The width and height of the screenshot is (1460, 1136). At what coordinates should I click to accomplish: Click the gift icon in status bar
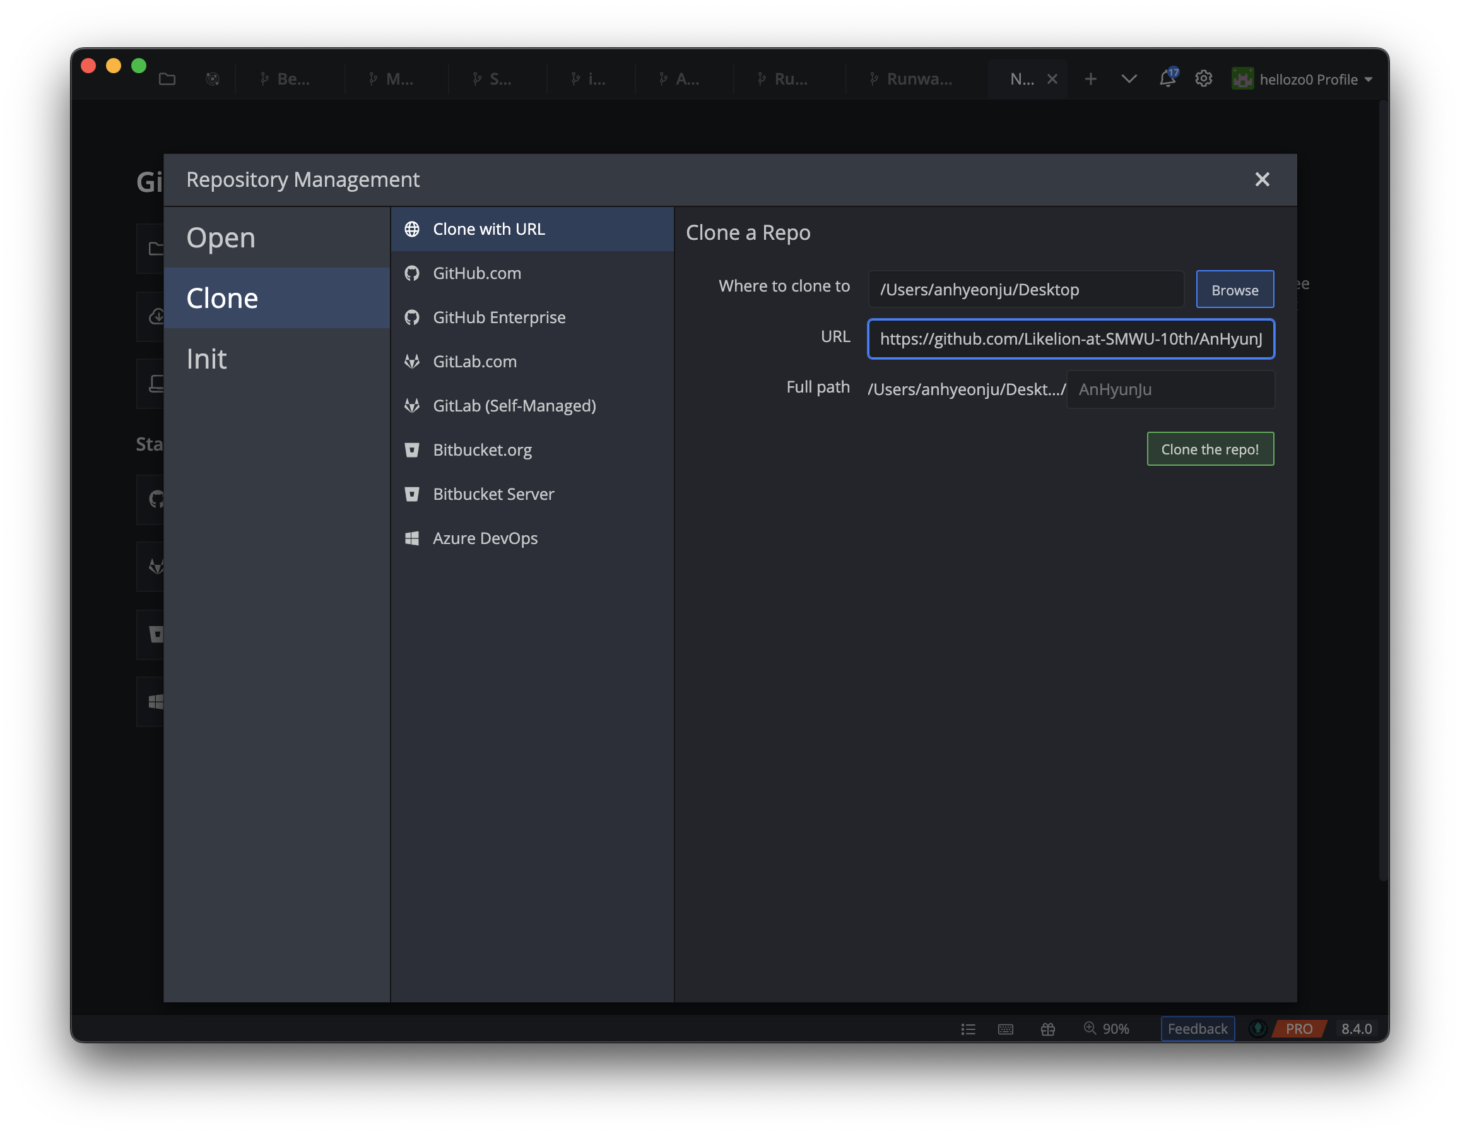click(1047, 1029)
